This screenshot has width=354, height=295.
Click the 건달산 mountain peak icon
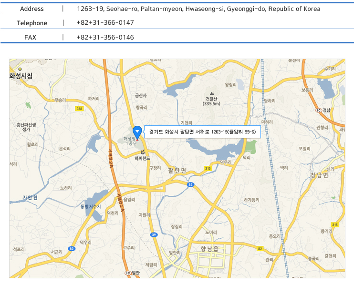212,93
